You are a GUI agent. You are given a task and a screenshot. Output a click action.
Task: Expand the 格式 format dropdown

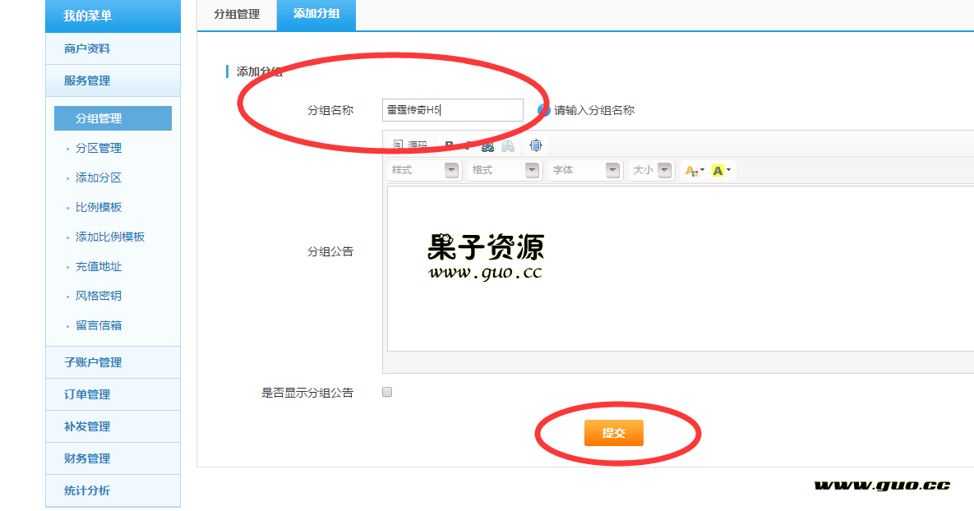click(505, 170)
